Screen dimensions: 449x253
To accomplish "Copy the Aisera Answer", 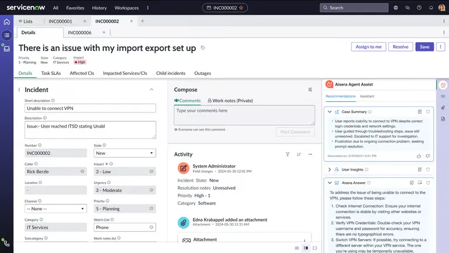I will pos(412,183).
